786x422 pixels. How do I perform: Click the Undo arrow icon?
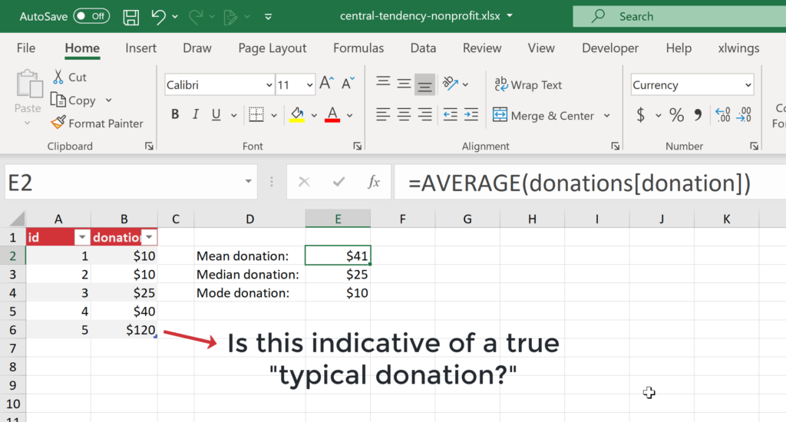point(159,16)
